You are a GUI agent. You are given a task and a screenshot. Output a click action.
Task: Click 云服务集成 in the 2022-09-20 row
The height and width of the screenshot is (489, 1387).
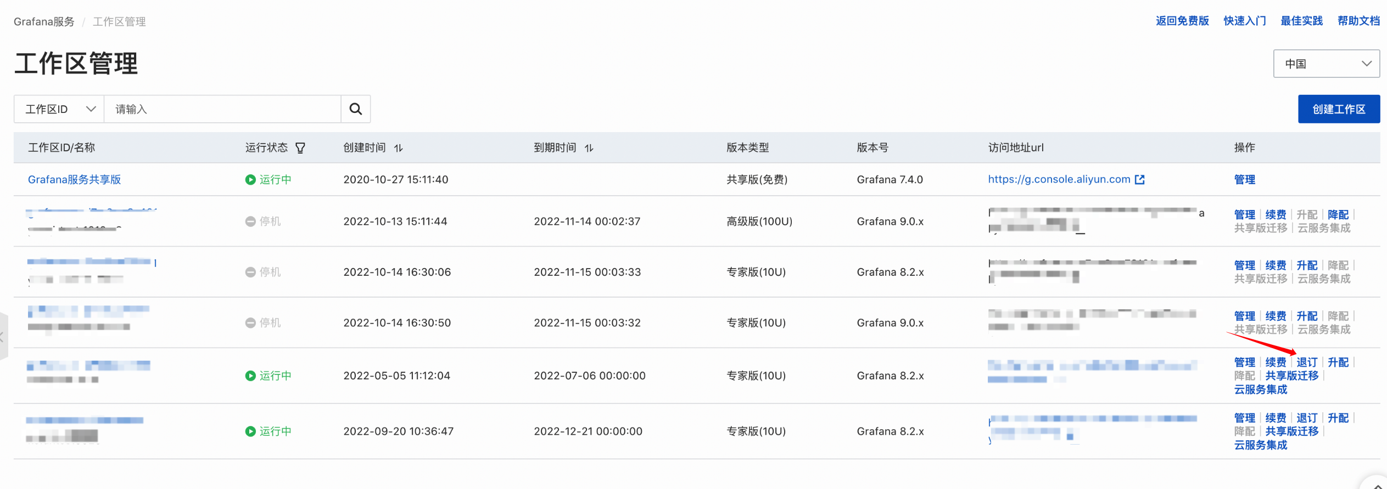click(x=1261, y=445)
